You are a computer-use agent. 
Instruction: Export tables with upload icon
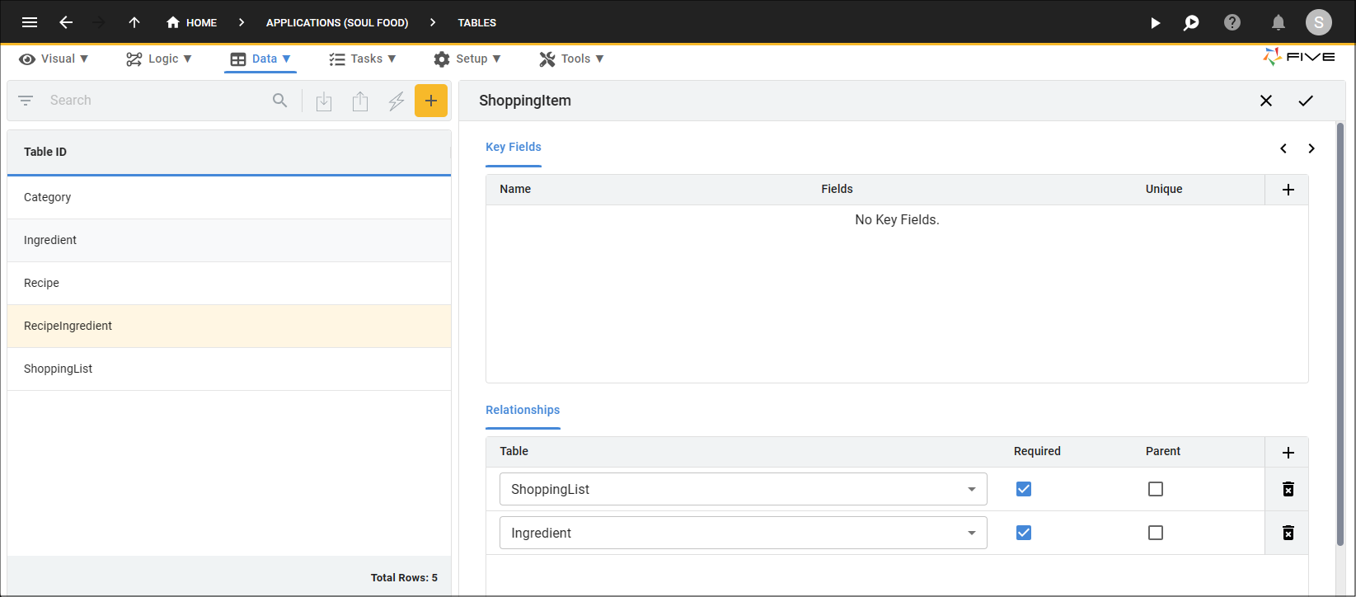pyautogui.click(x=360, y=101)
